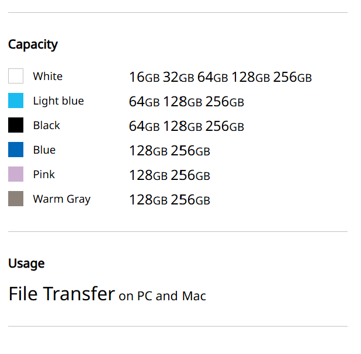The image size is (361, 354).
Task: Select the "Black" color name text
Action: tap(47, 126)
